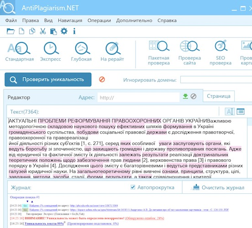Switch to the Редактор tab
Image resolution: width=252 pixels, height=228 pixels.
pos(19,97)
